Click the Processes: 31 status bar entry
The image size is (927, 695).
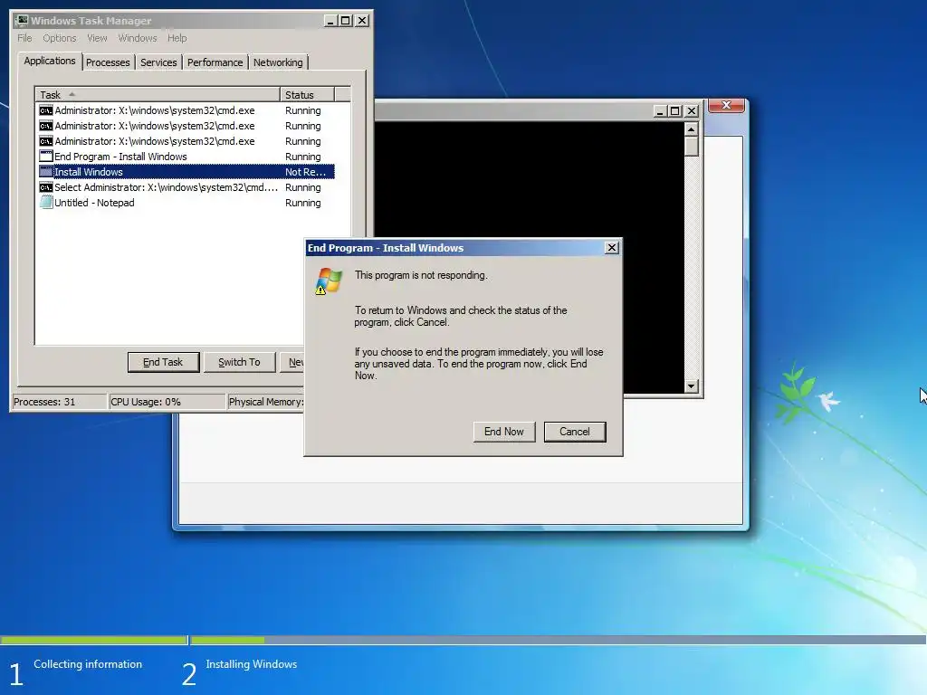point(59,402)
